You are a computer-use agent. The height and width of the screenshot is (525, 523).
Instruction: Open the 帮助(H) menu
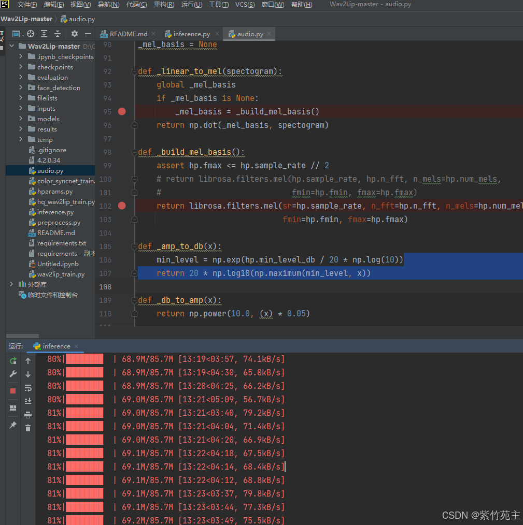click(302, 4)
